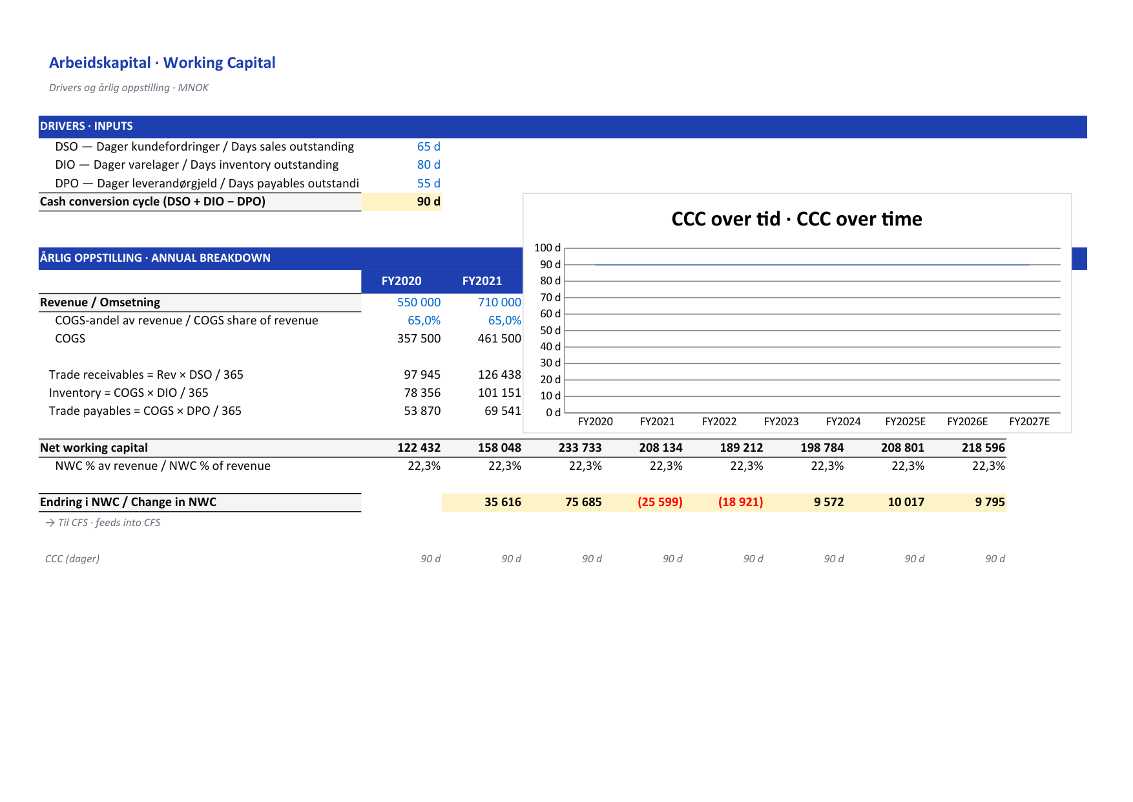Click 'COGS-andel av revenue / COGS share of revenue' label
The height and width of the screenshot is (802, 1133).
(187, 321)
